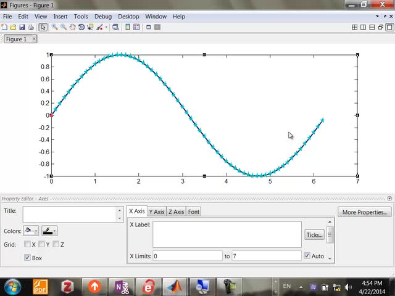Tile figures in a grid layout
The width and height of the screenshot is (395, 296).
(354, 27)
